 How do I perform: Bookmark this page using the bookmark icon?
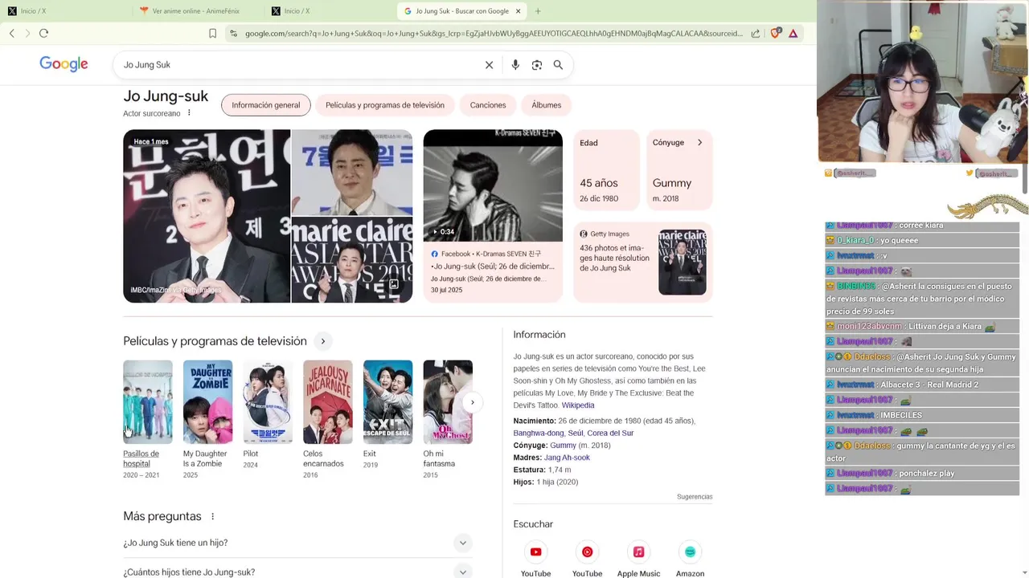click(x=212, y=33)
